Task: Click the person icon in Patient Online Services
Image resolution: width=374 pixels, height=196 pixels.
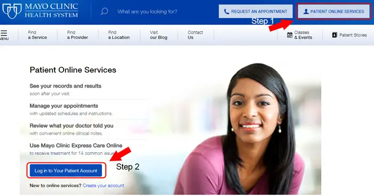Action: click(306, 11)
